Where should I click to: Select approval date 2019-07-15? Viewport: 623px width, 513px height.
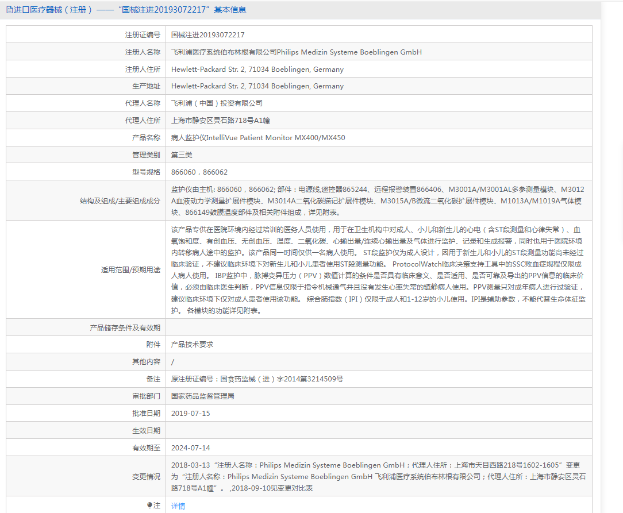tap(191, 414)
